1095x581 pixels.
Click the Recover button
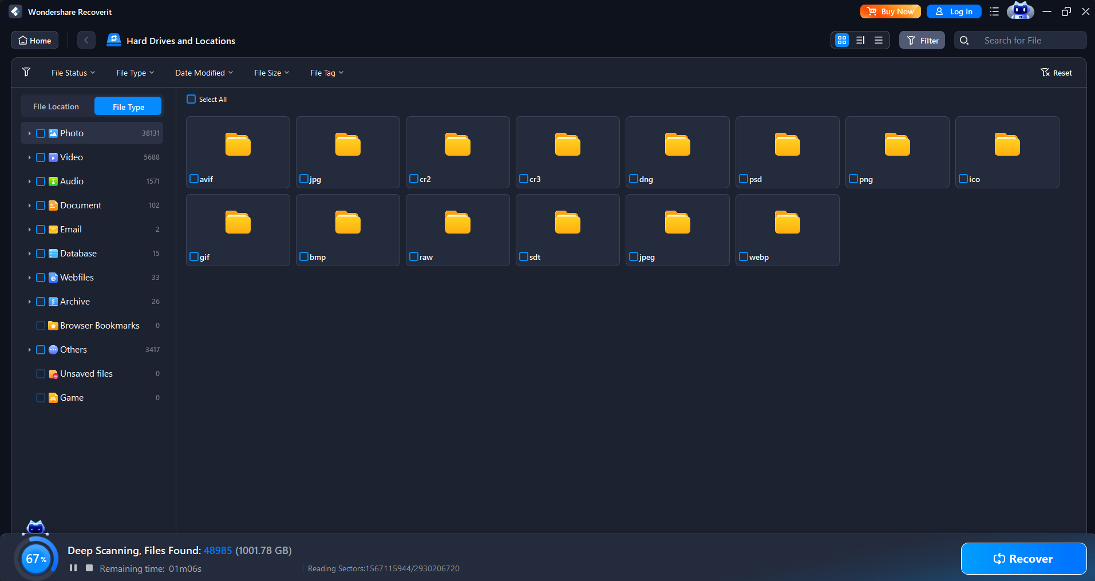tap(1023, 559)
